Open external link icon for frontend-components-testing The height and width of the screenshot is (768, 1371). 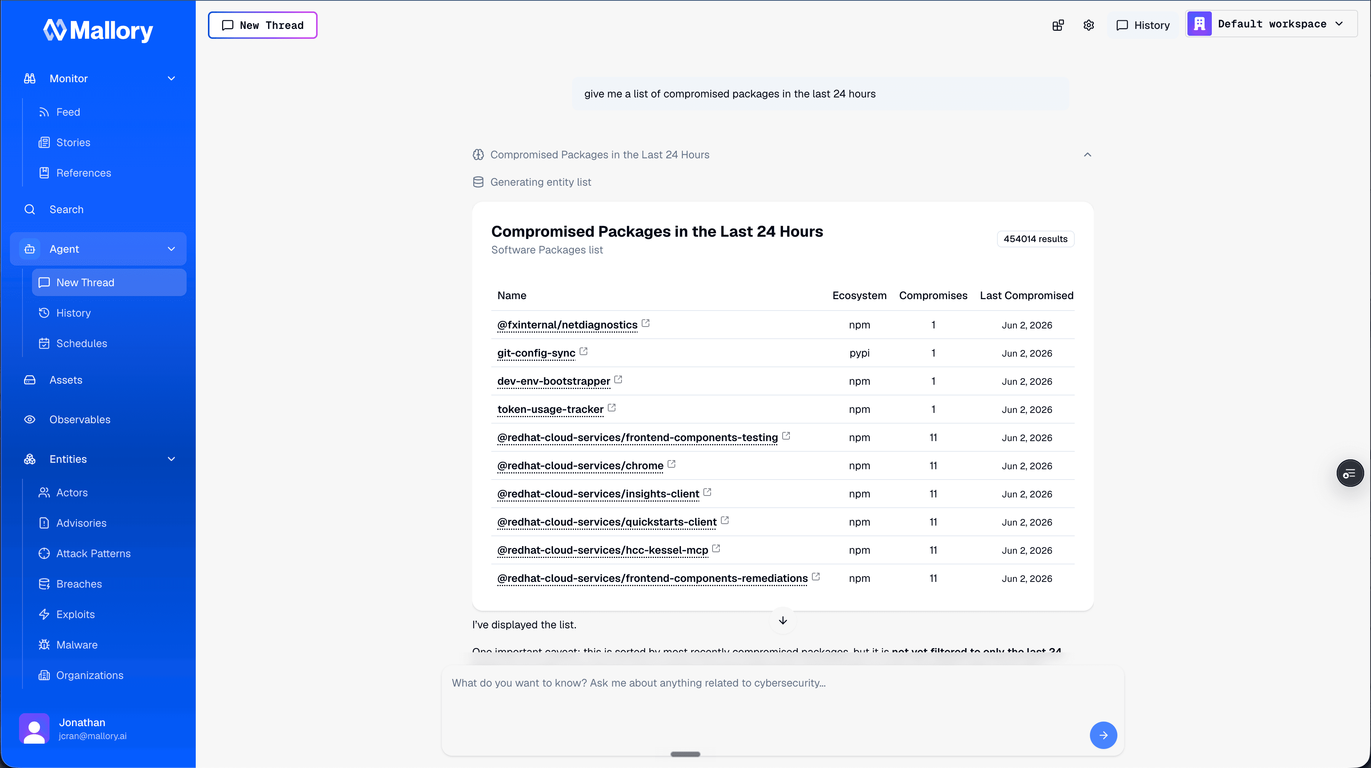[786, 436]
